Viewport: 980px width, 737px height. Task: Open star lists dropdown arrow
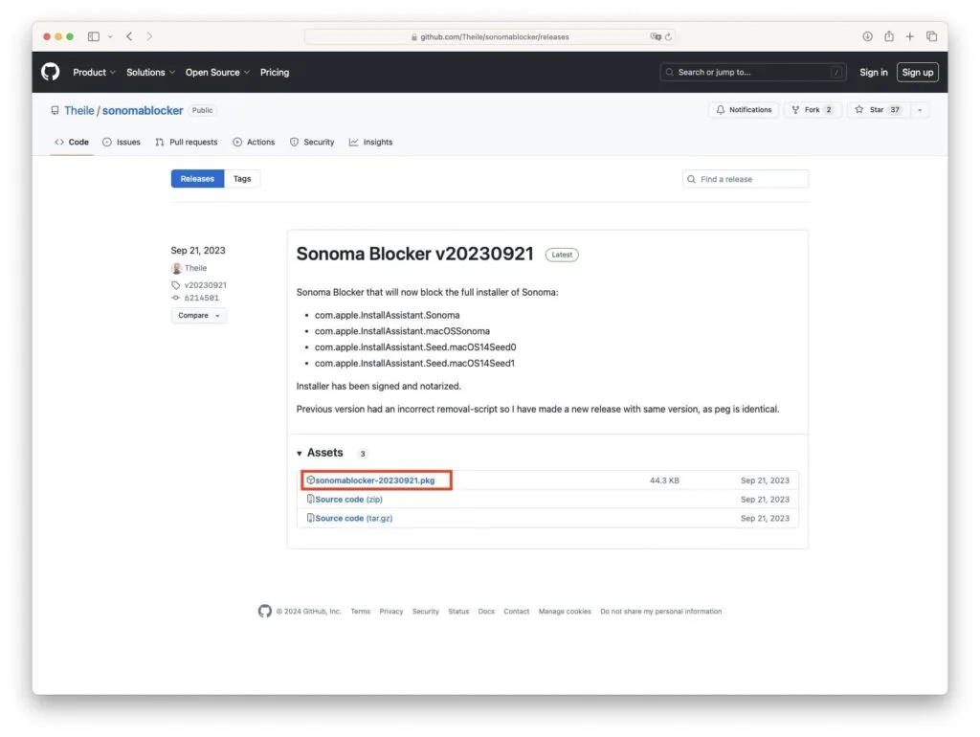pyautogui.click(x=920, y=110)
